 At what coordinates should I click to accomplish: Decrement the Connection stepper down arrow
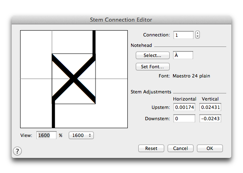[197, 36]
